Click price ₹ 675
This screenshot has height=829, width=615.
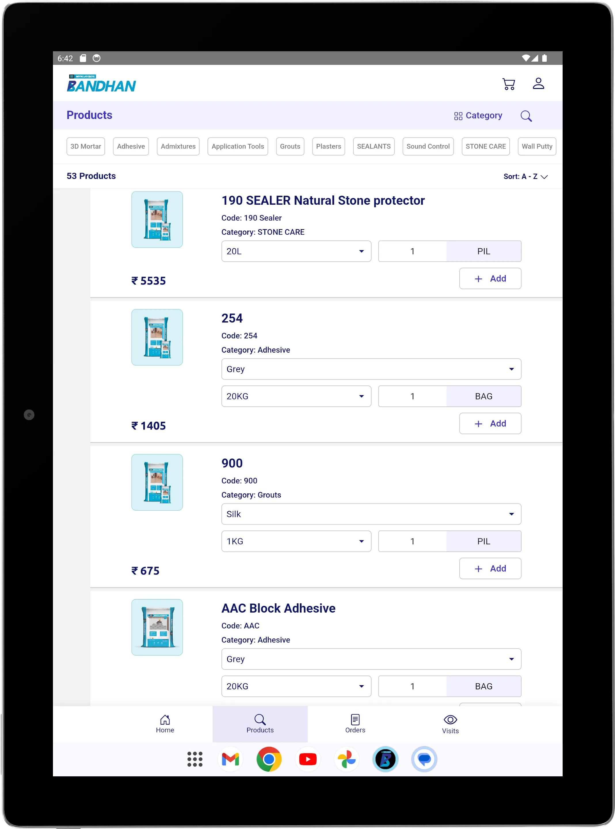point(145,571)
